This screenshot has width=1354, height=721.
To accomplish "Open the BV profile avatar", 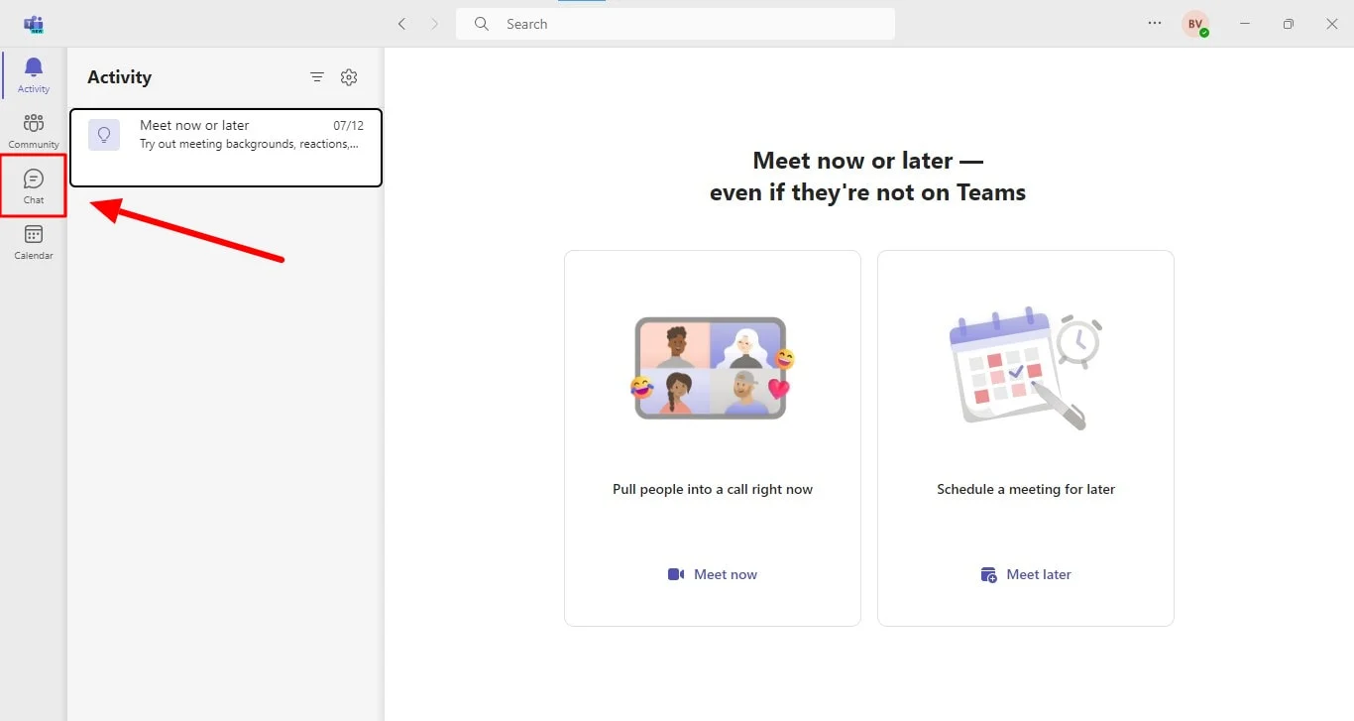I will point(1195,24).
